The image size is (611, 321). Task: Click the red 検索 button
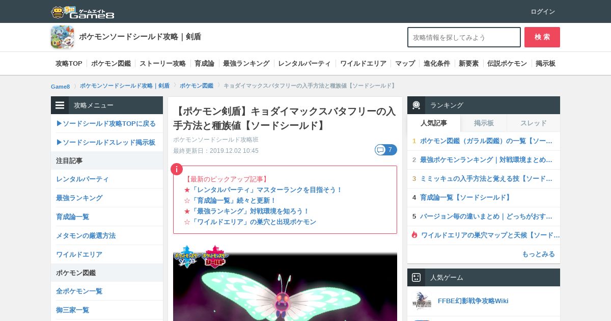542,37
